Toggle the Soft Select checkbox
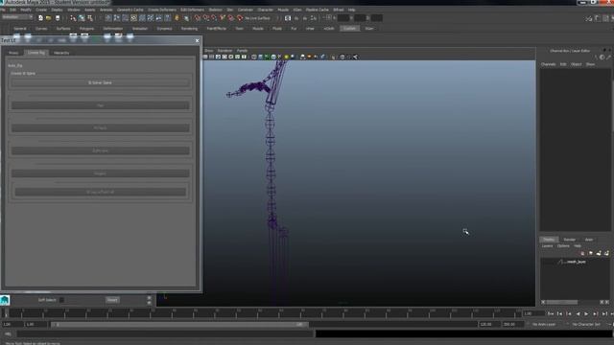The height and width of the screenshot is (345, 614). pos(61,300)
